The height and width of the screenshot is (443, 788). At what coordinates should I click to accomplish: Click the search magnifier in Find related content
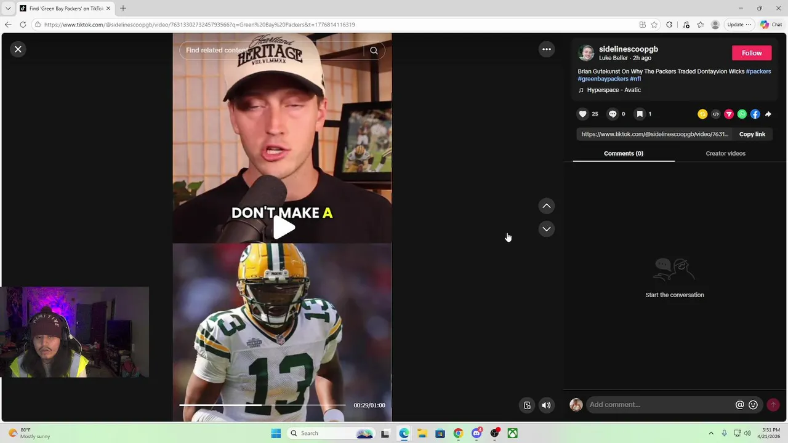point(374,50)
